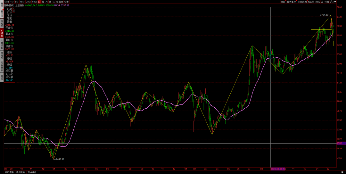This screenshot has width=346, height=174.
Task: Open the 自选股 sidebar tab
Action: tap(2, 55)
